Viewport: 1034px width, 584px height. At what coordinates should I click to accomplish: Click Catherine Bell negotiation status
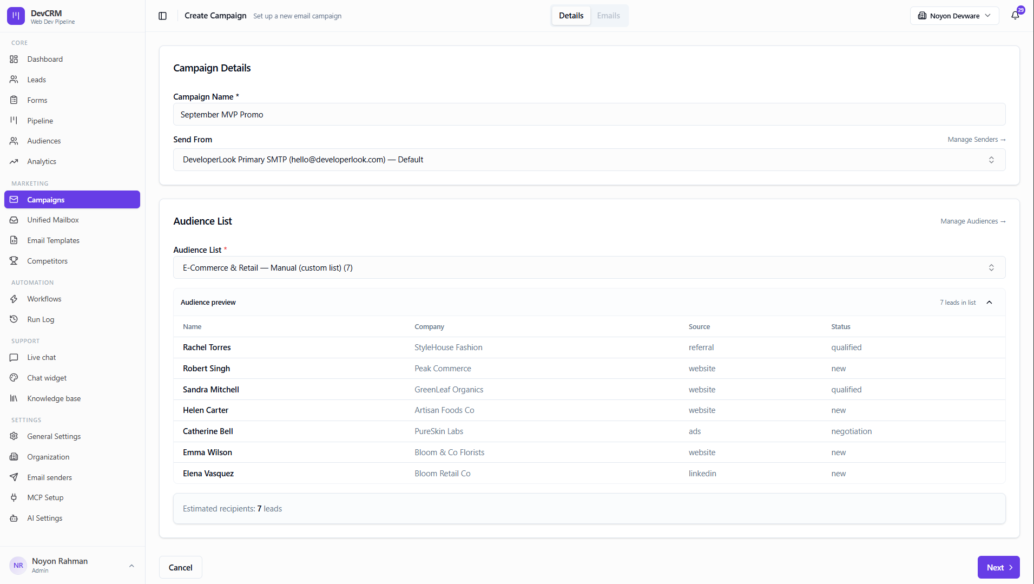851,431
